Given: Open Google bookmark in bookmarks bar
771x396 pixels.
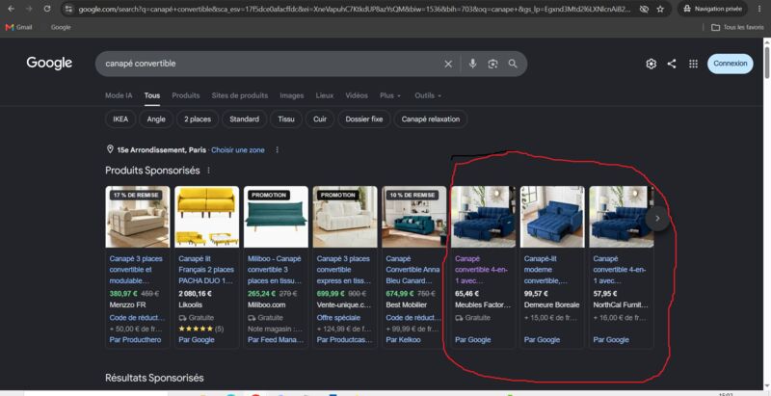Looking at the screenshot, I should pyautogui.click(x=61, y=28).
